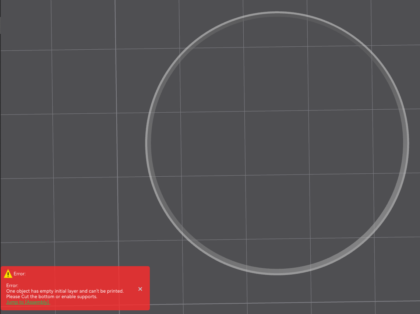
Task: Click the second Error: label in the notification
Action: (x=12, y=285)
